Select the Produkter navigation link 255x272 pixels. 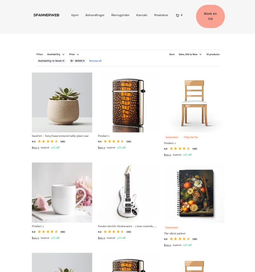tap(161, 15)
